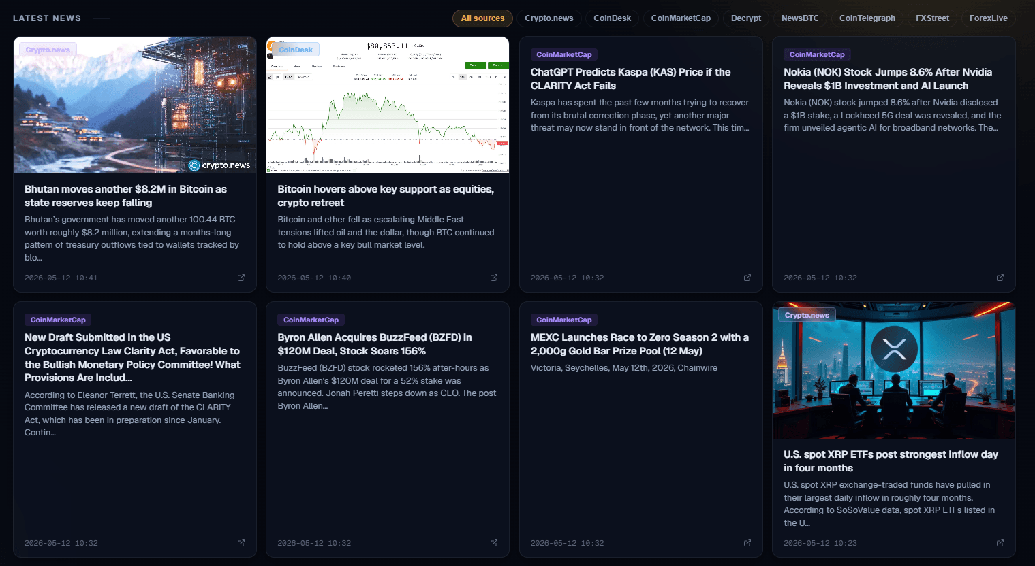The height and width of the screenshot is (566, 1035).
Task: Open headline 'Bitcoin hovers above key support'
Action: click(386, 196)
